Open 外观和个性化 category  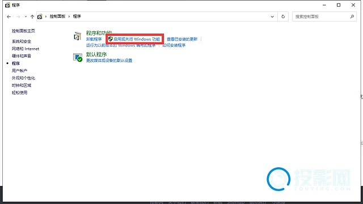tap(23, 78)
